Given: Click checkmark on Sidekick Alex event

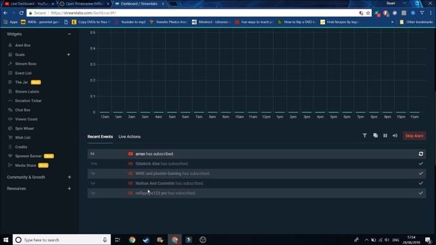Looking at the screenshot, I should [421, 163].
